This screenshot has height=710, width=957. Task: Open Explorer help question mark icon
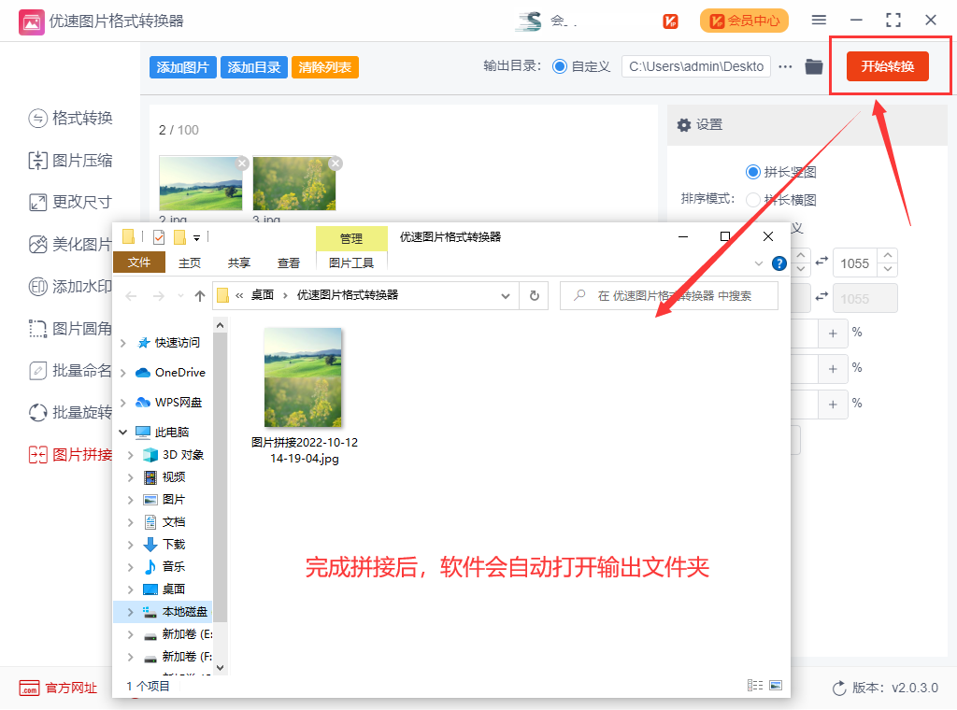778,263
